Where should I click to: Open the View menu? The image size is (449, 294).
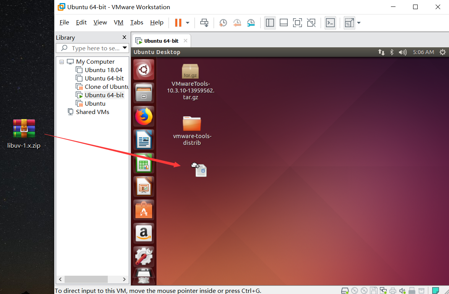tap(100, 22)
